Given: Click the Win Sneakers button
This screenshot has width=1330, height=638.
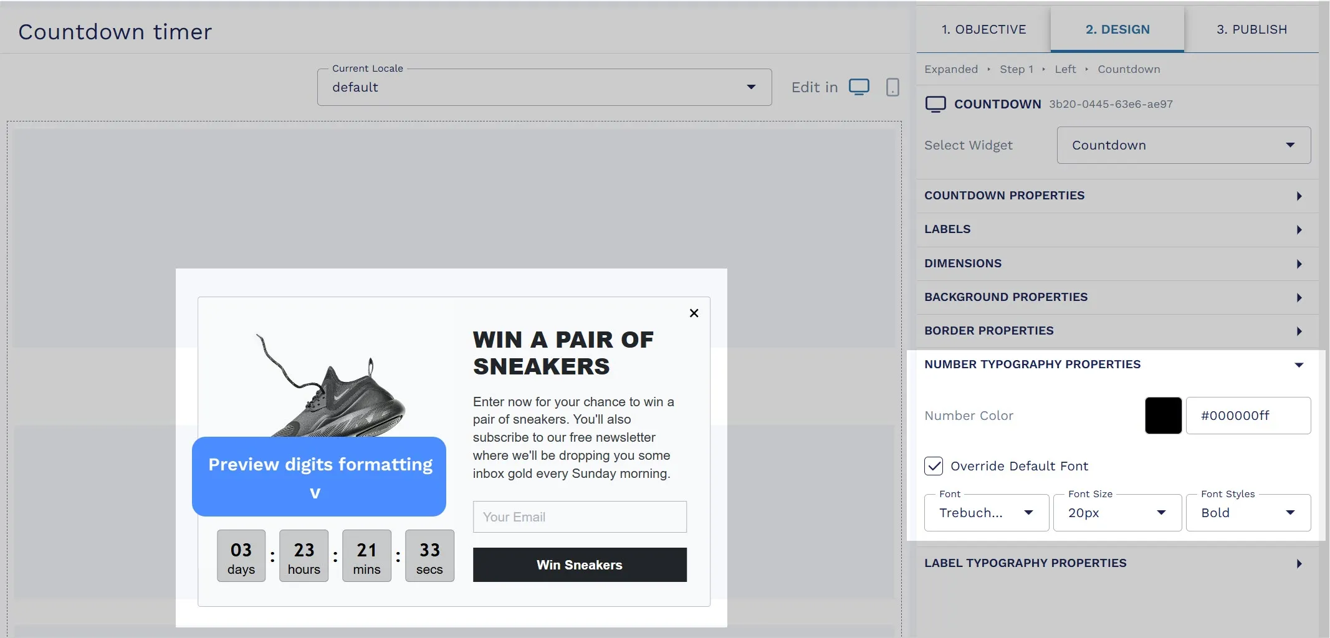Looking at the screenshot, I should tap(580, 565).
